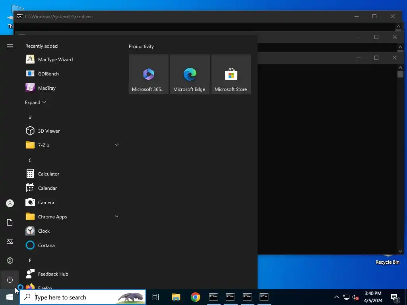Image resolution: width=407 pixels, height=305 pixels.
Task: Maximize the C:\Windows\System32\cmd.exe window
Action: point(374,16)
